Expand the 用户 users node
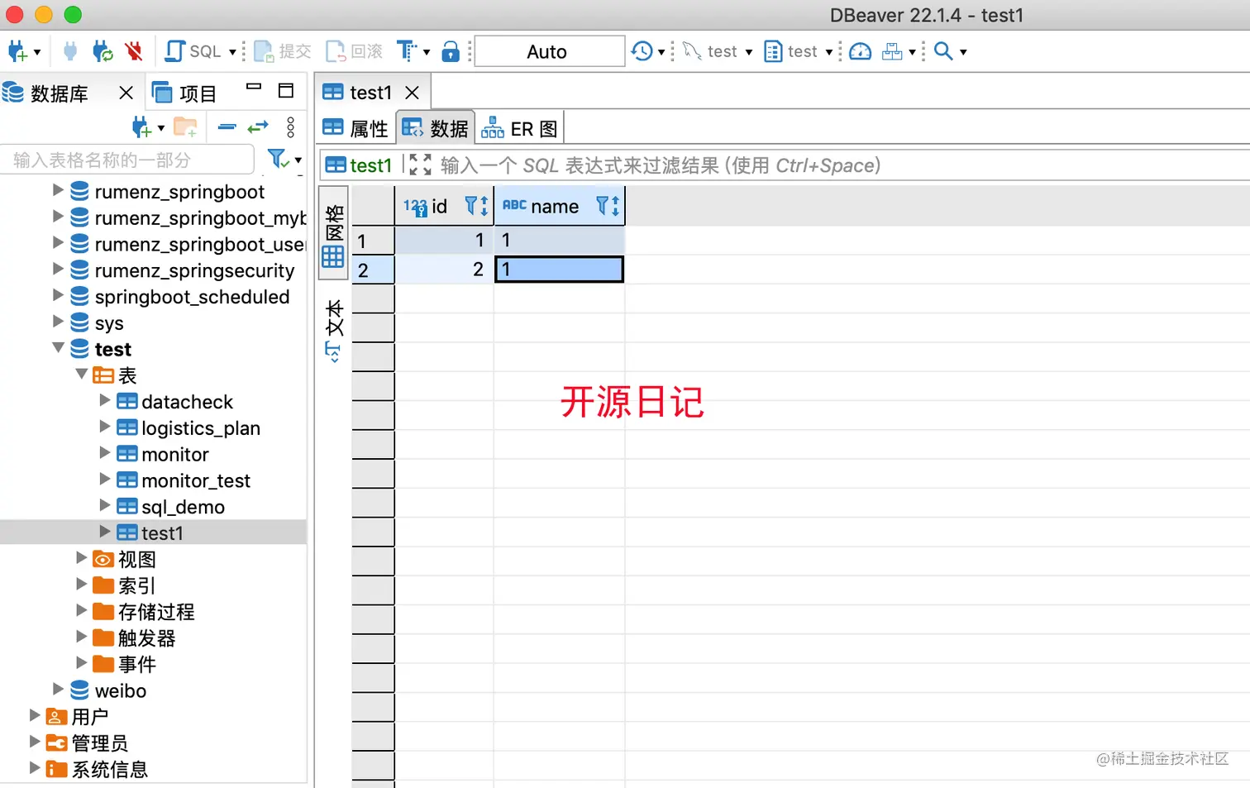 [35, 715]
